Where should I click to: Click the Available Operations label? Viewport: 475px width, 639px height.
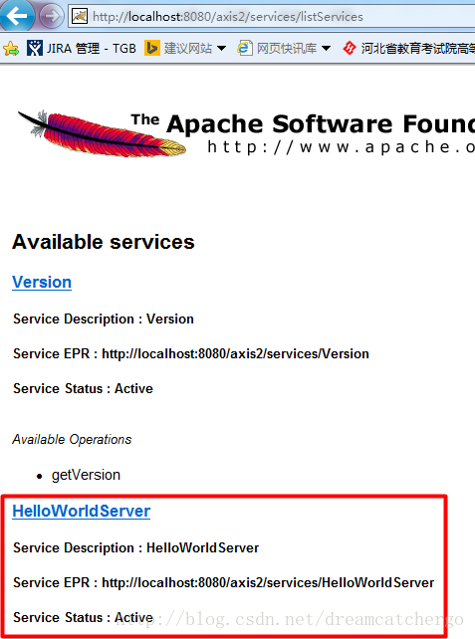click(x=72, y=439)
